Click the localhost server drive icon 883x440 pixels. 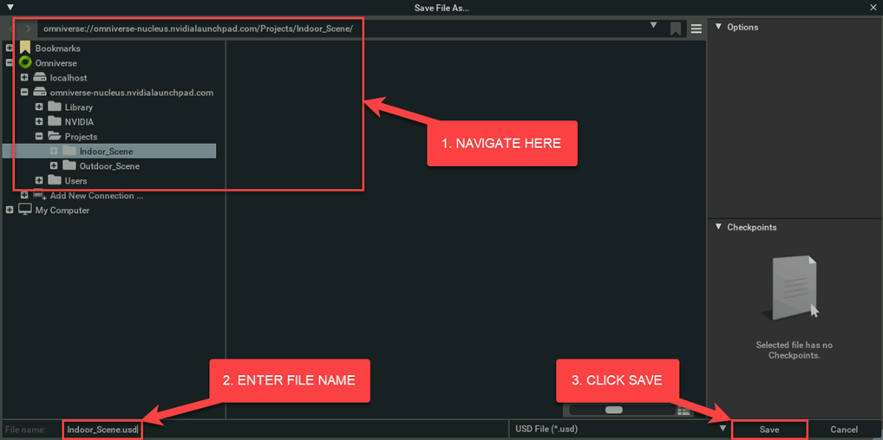pyautogui.click(x=40, y=78)
